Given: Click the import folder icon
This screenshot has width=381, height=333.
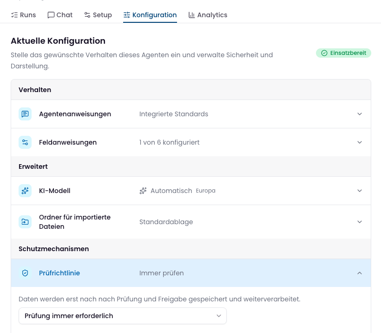Looking at the screenshot, I should (25, 222).
